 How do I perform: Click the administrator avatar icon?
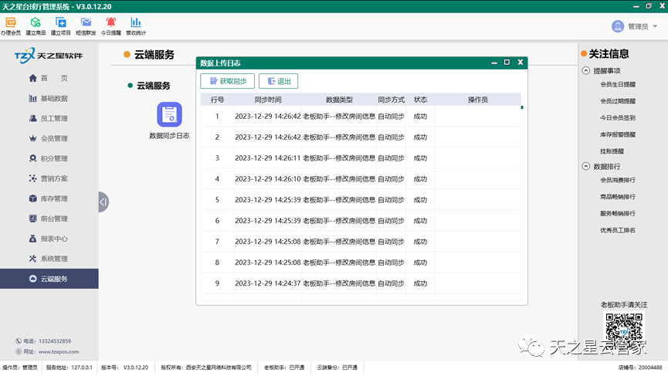tap(617, 26)
